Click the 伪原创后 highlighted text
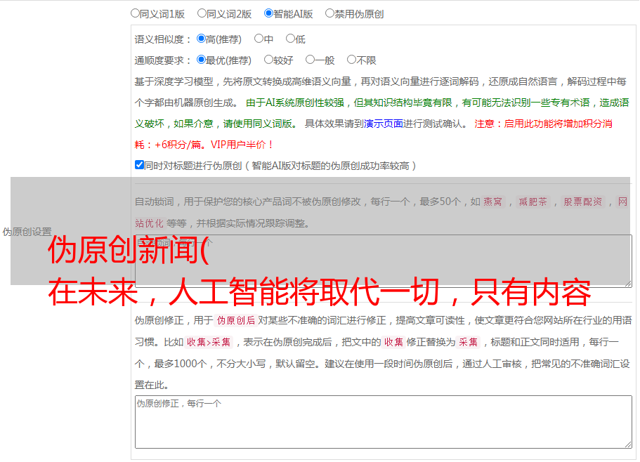Viewport: 640px width, 462px height. [236, 320]
